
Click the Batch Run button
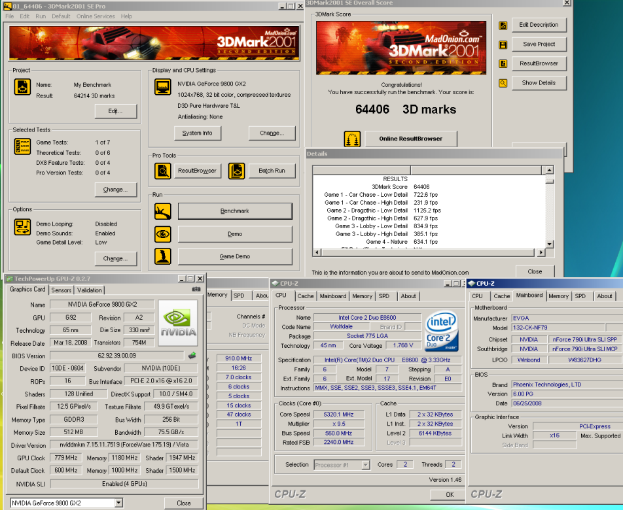[272, 171]
